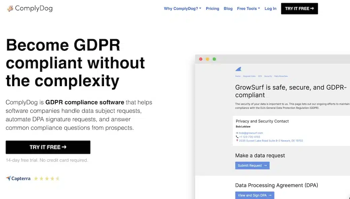Click the yellow window dot in mockup
The image size is (350, 199).
(208, 59)
